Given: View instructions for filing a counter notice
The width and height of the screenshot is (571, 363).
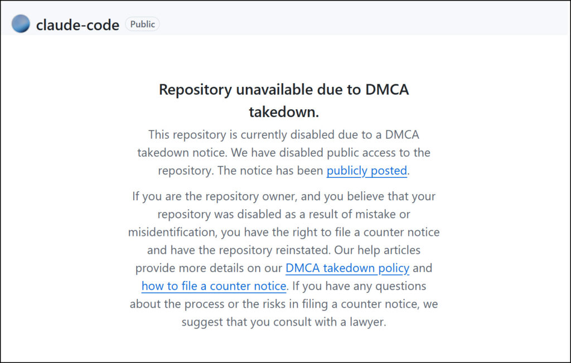Looking at the screenshot, I should pos(214,286).
